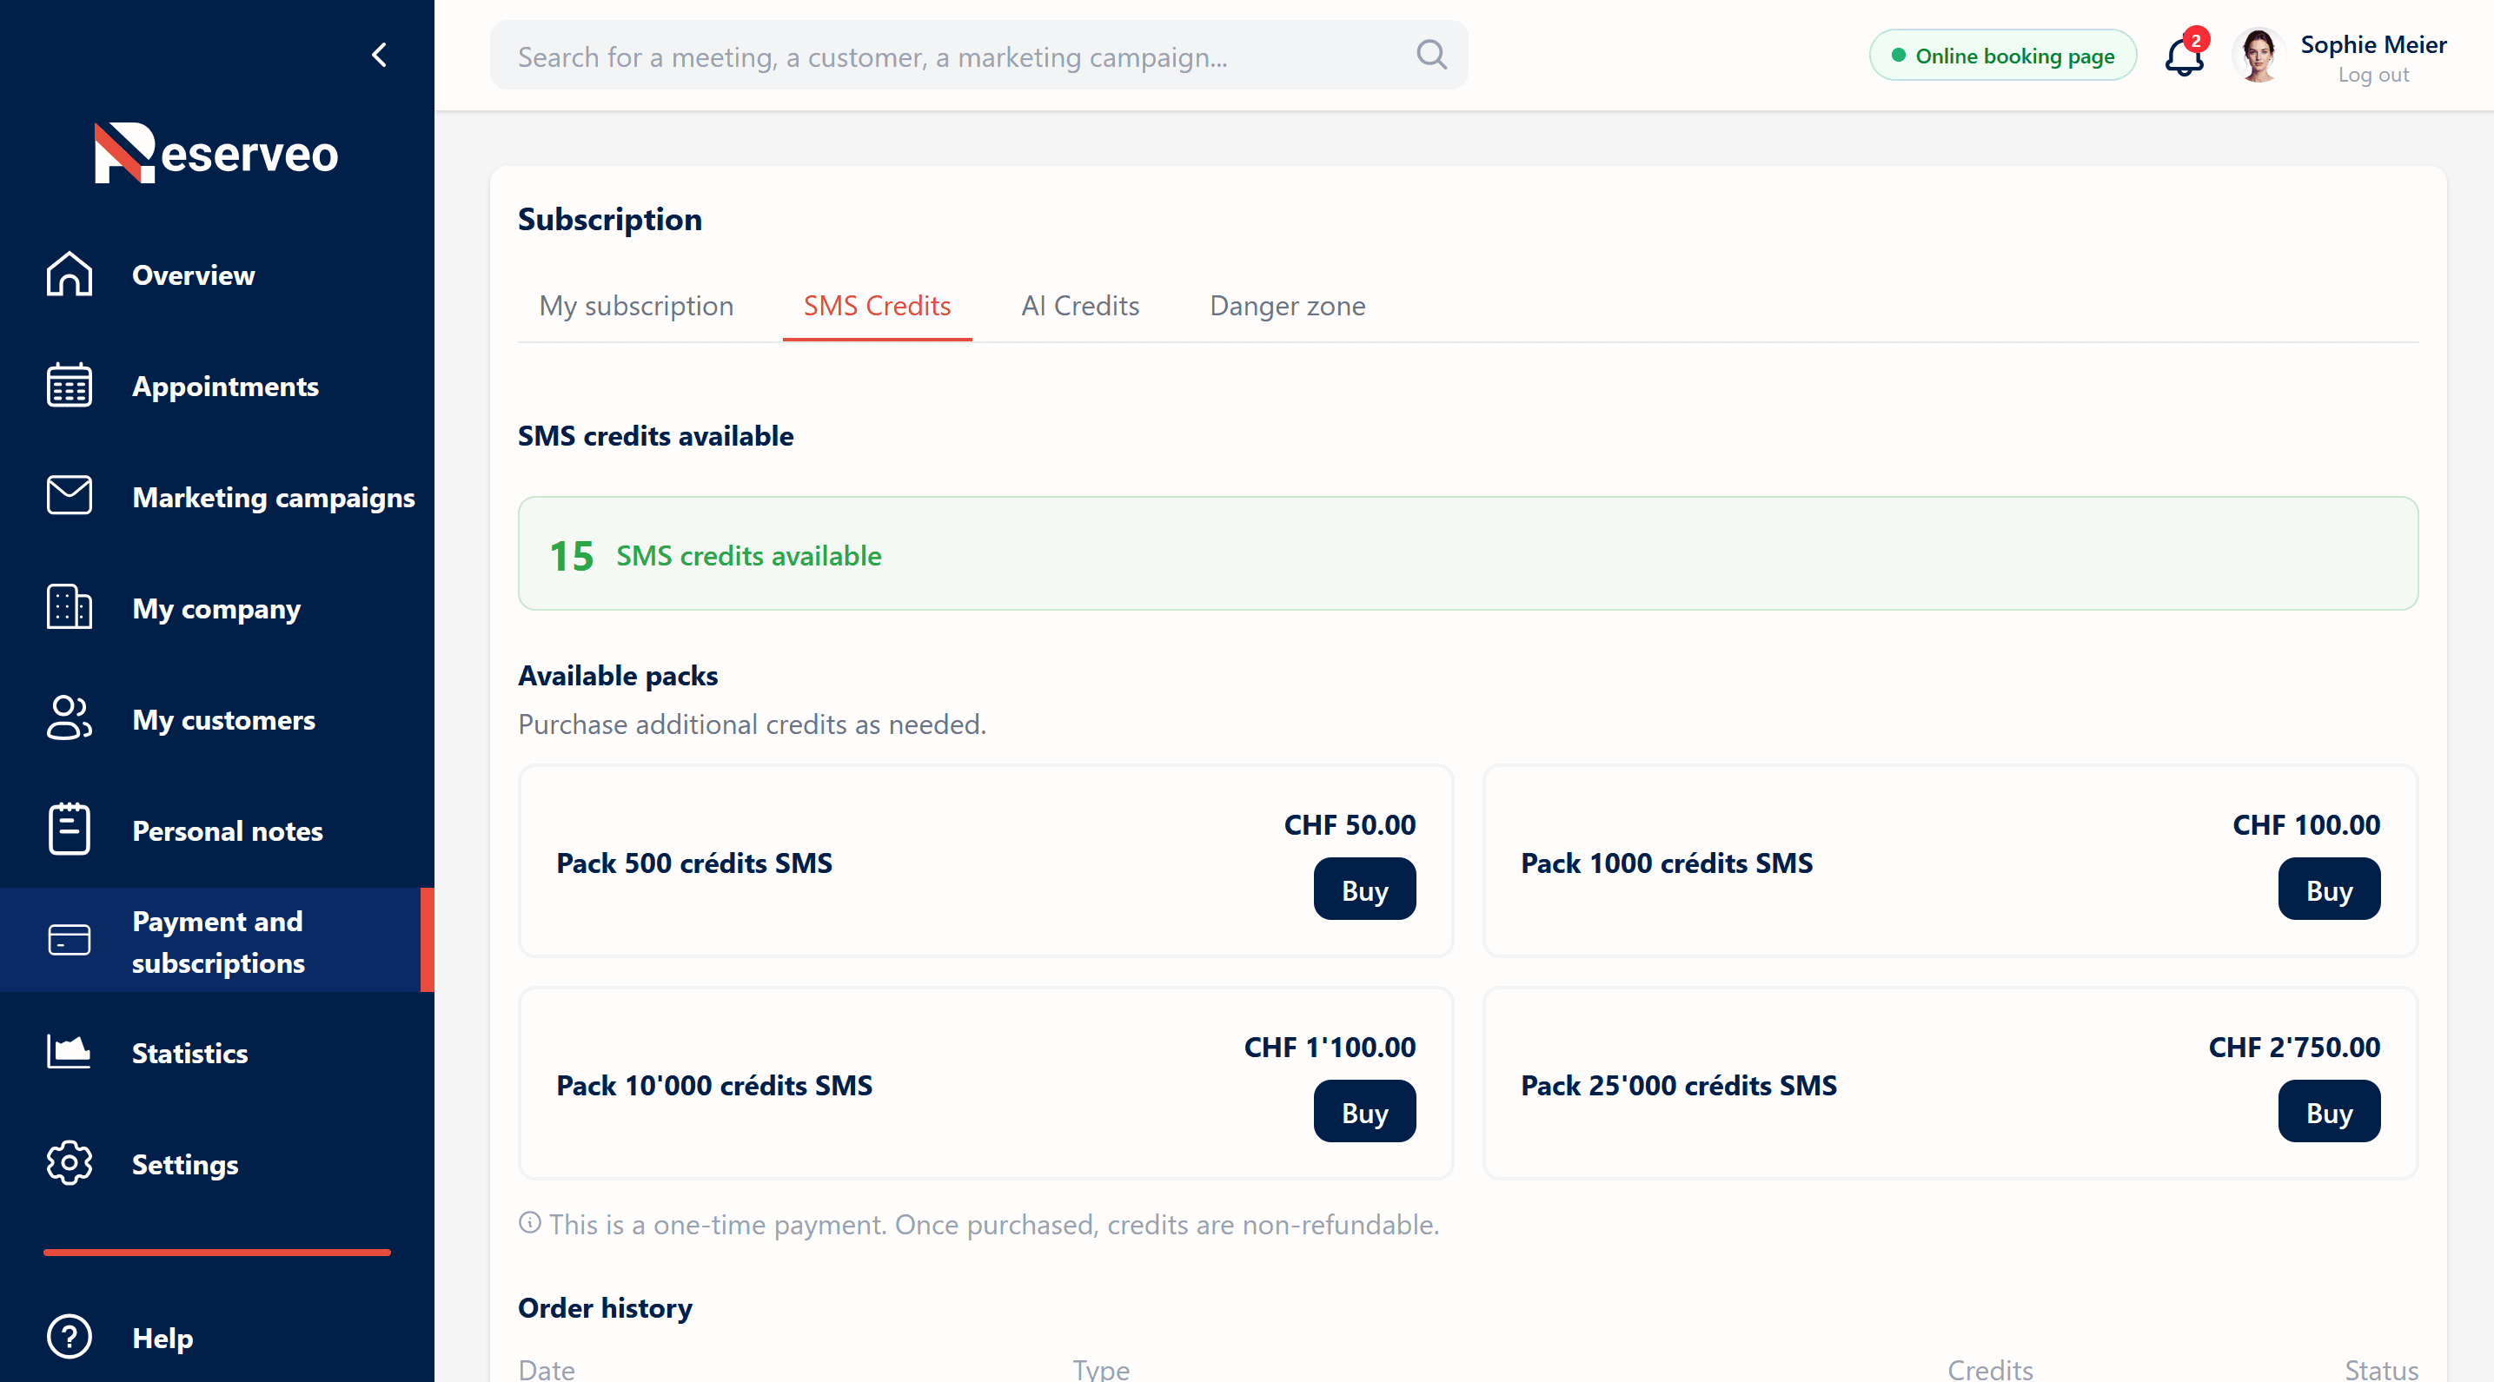Buy the Pack 500 crédits SMS

point(1364,889)
